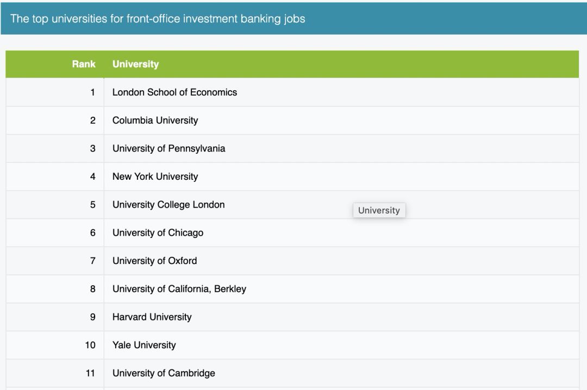
Task: Select Yale University row
Action: 292,345
